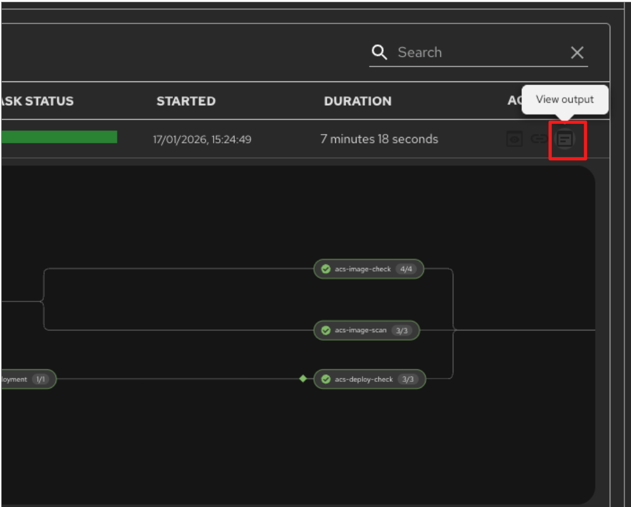631x507 pixels.
Task: Click green checkmark on acs-image-check node
Action: (x=325, y=269)
